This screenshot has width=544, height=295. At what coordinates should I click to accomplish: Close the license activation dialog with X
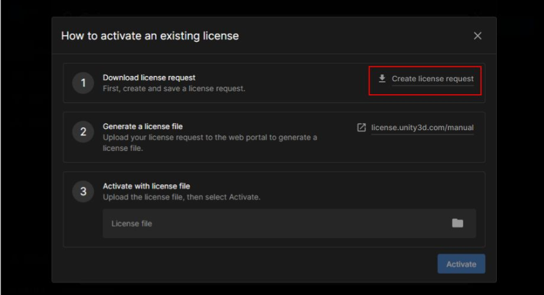(x=477, y=36)
